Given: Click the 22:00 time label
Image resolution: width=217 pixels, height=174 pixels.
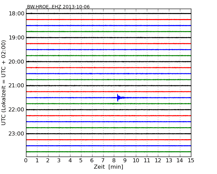Looking at the screenshot, I should point(16,110).
